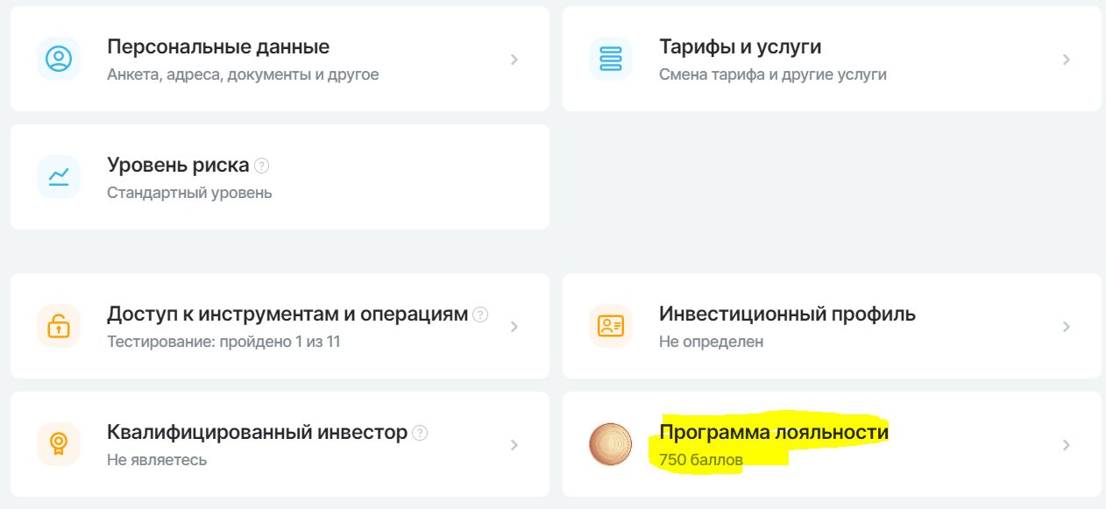1106x509 pixels.
Task: Click the Инвестиционный профиль ID card icon
Action: [611, 326]
